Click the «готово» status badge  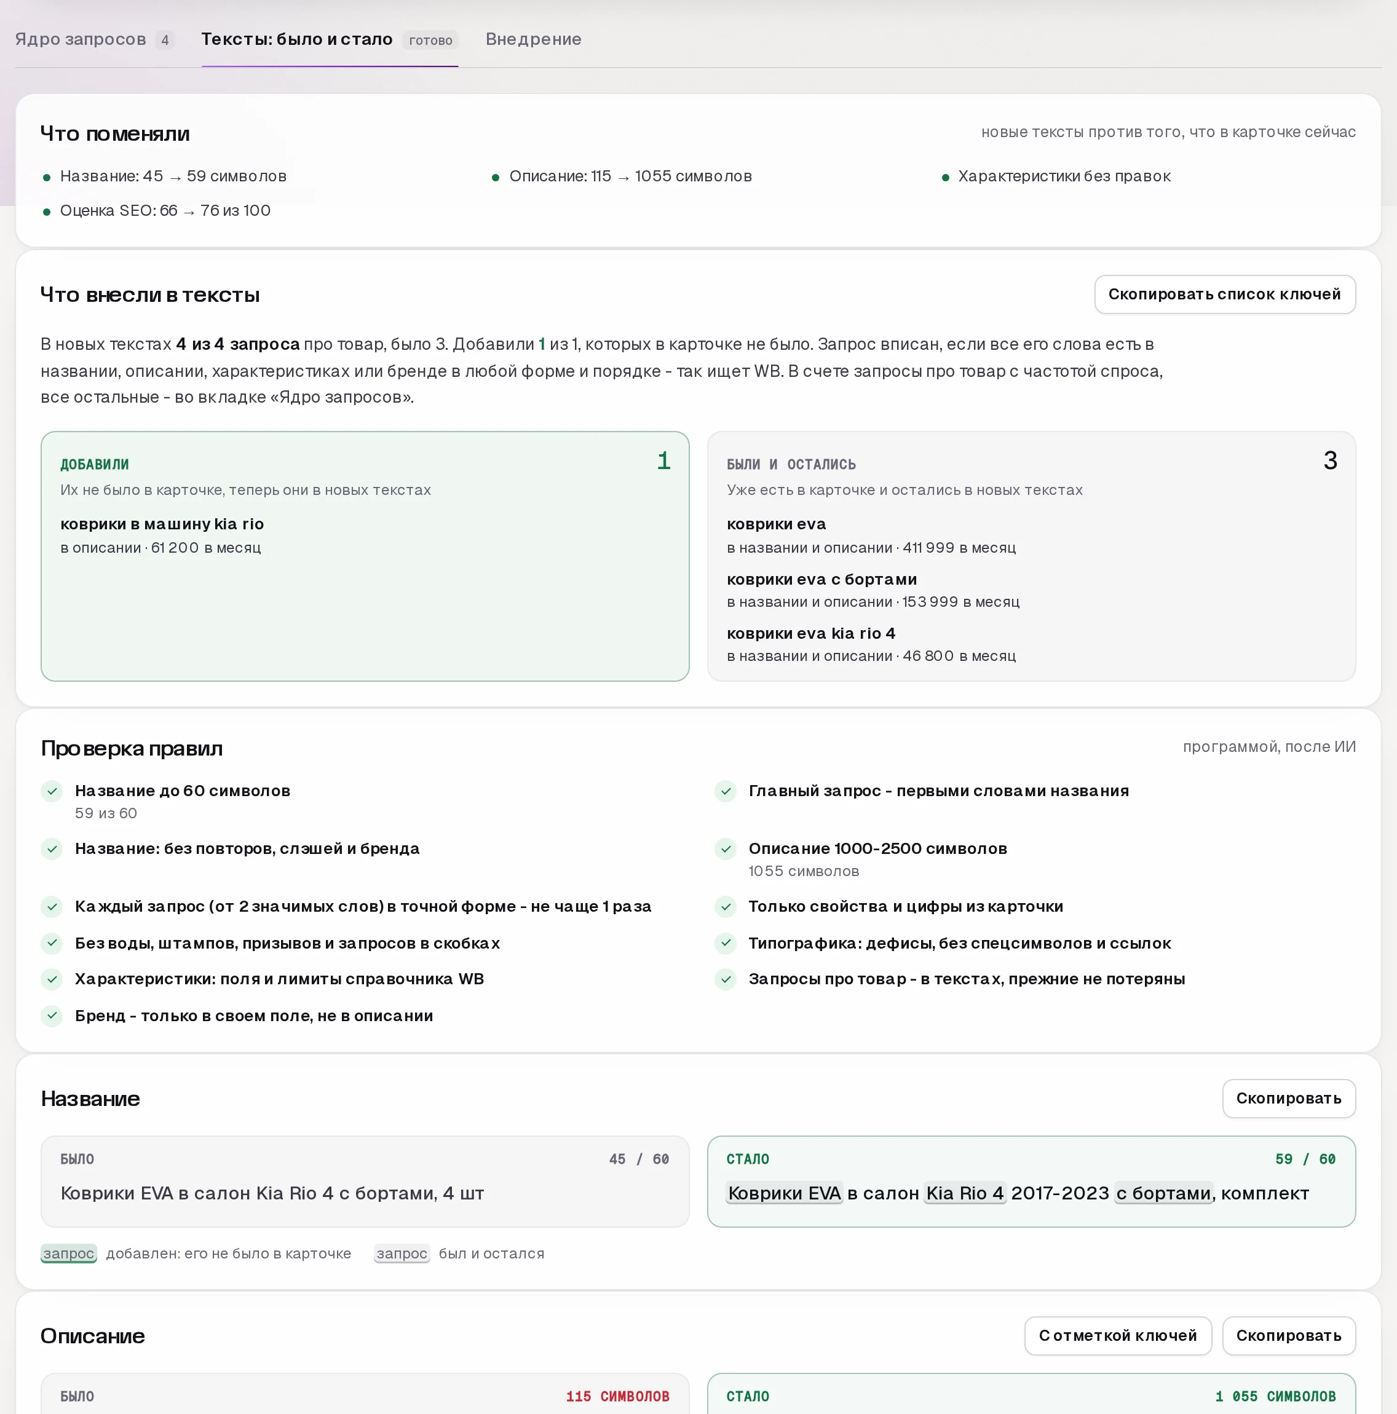point(430,40)
